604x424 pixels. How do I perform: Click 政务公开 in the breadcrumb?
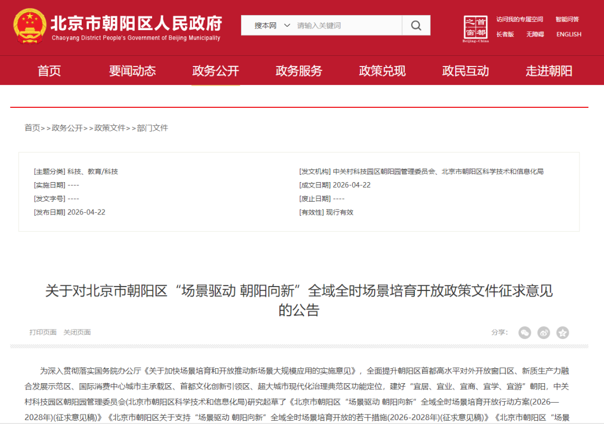pyautogui.click(x=67, y=128)
